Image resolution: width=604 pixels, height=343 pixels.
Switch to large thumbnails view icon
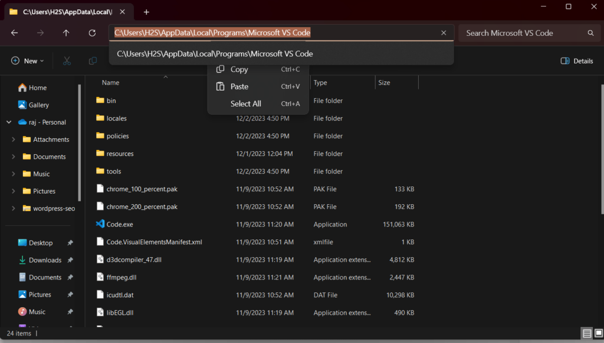click(598, 334)
